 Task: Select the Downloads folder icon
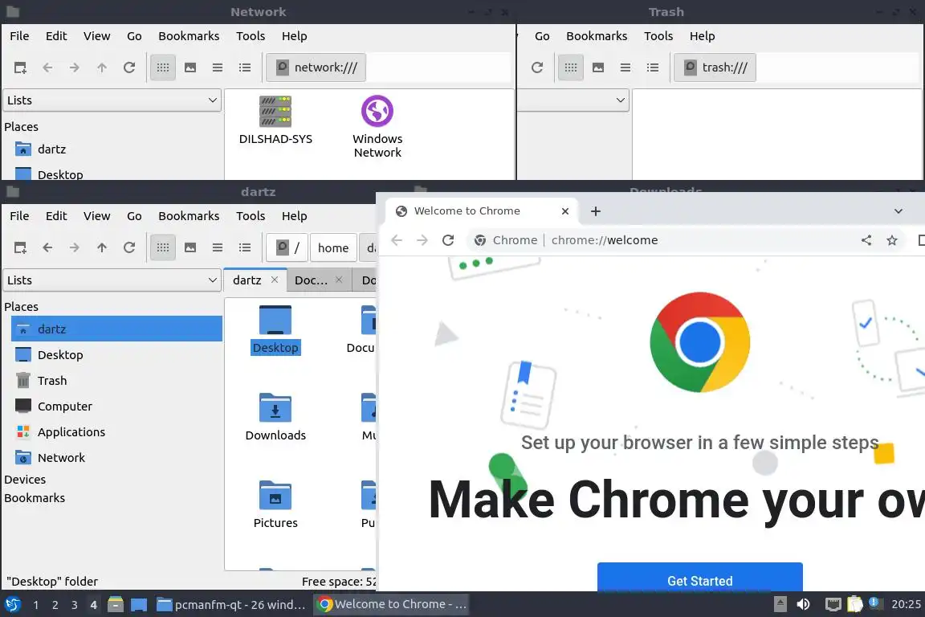tap(275, 418)
